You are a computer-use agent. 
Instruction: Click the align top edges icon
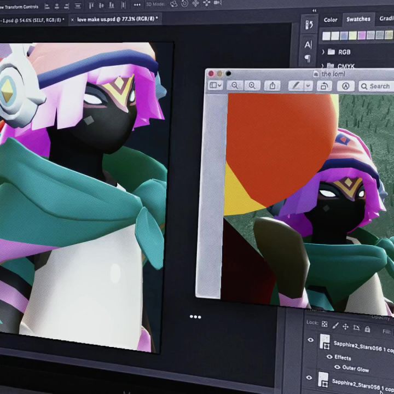[91, 5]
